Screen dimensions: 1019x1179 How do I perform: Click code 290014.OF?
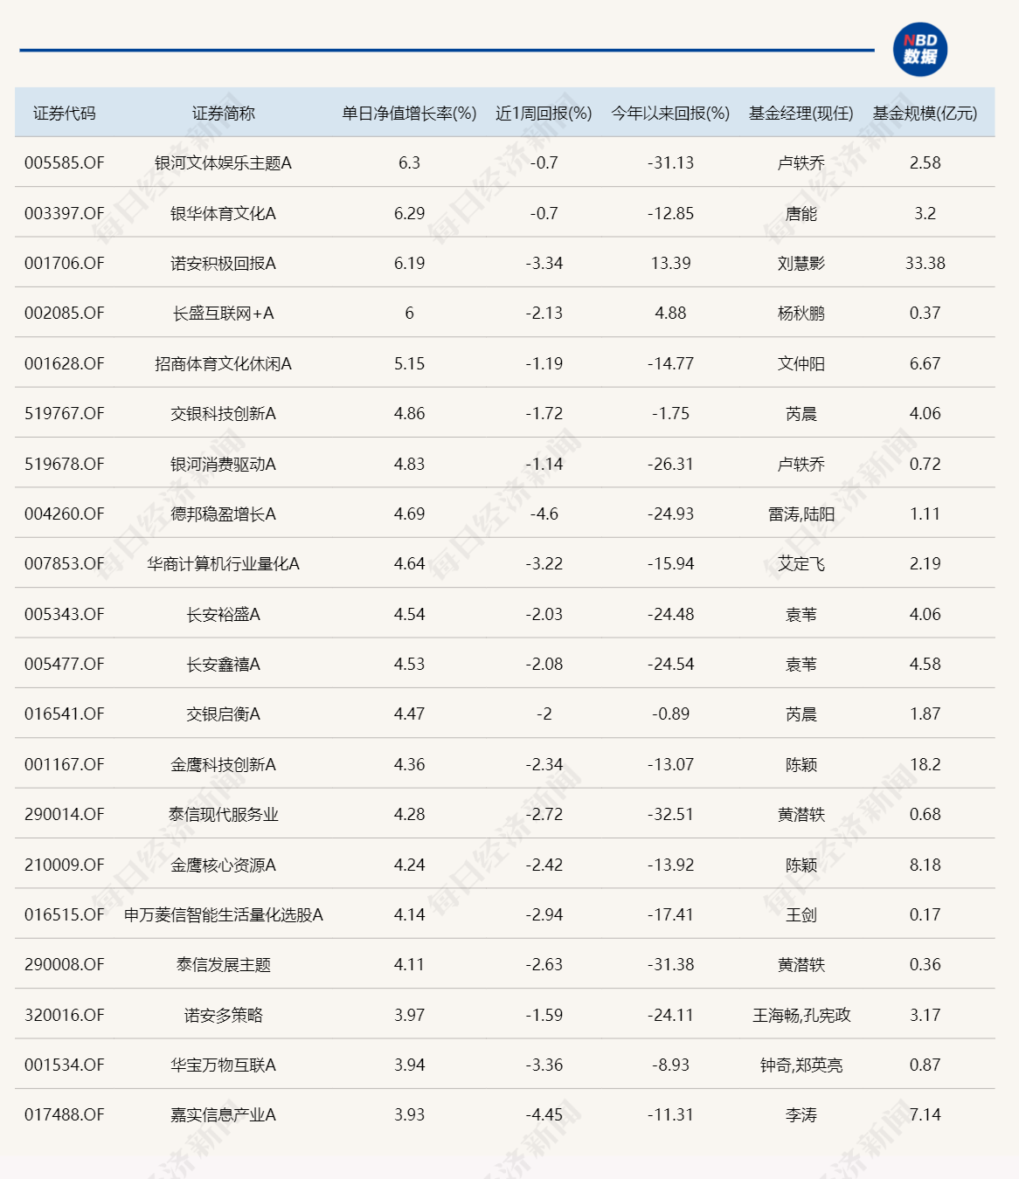[65, 814]
